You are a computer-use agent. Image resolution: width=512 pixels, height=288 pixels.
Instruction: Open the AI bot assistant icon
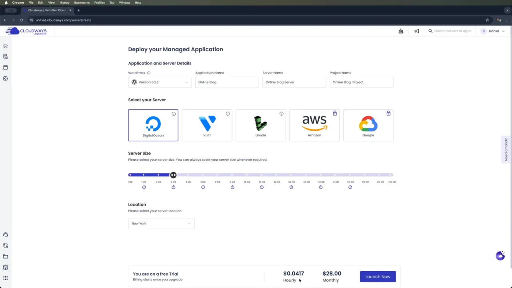pos(401,31)
